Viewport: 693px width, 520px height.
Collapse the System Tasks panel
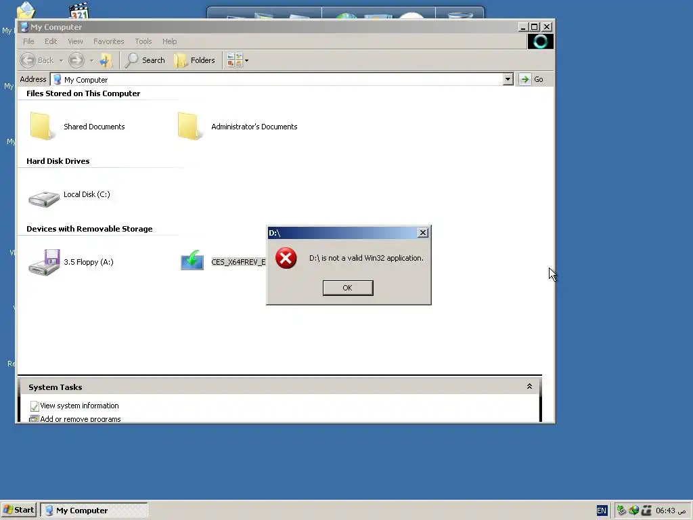point(529,387)
